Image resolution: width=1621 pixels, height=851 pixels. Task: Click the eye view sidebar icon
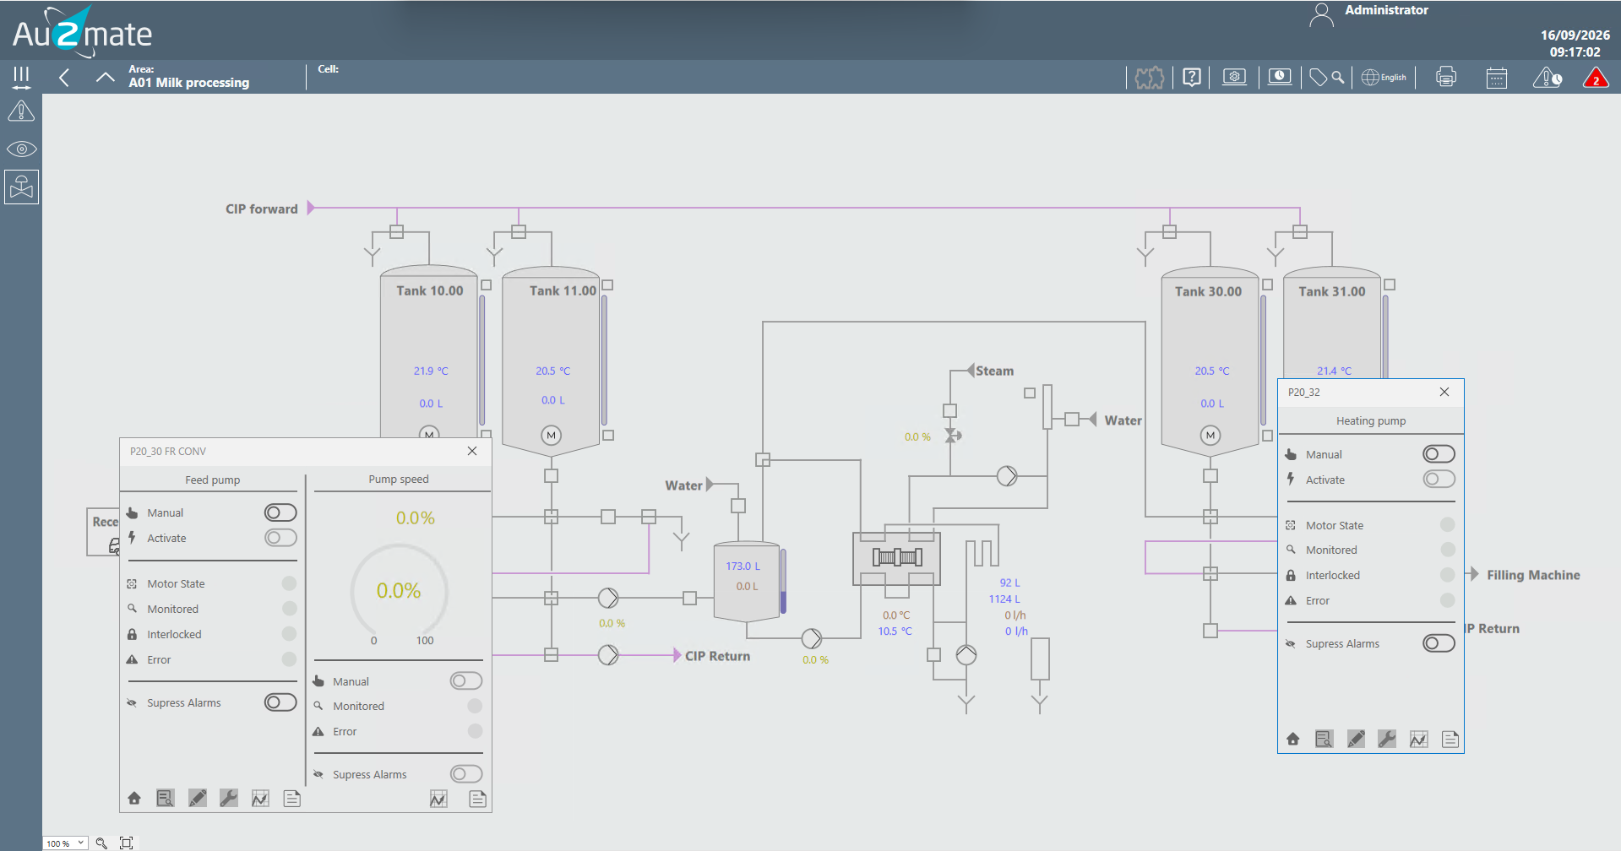(x=21, y=149)
